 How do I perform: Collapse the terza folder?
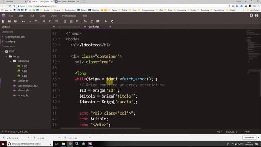tap(7, 56)
